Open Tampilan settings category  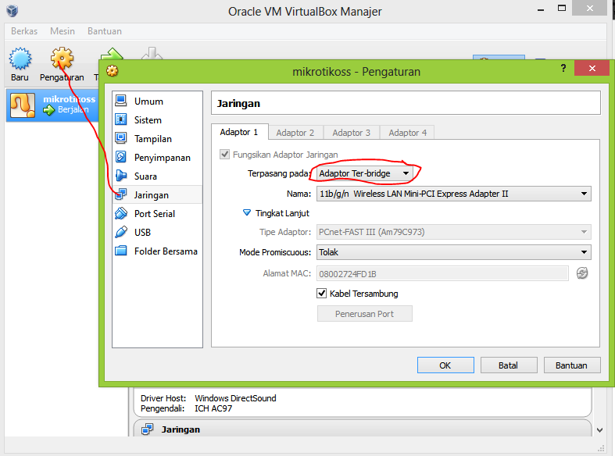coord(157,139)
